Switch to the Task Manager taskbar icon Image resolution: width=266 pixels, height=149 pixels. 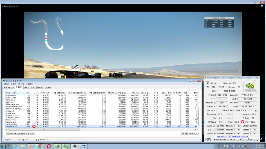point(75,146)
